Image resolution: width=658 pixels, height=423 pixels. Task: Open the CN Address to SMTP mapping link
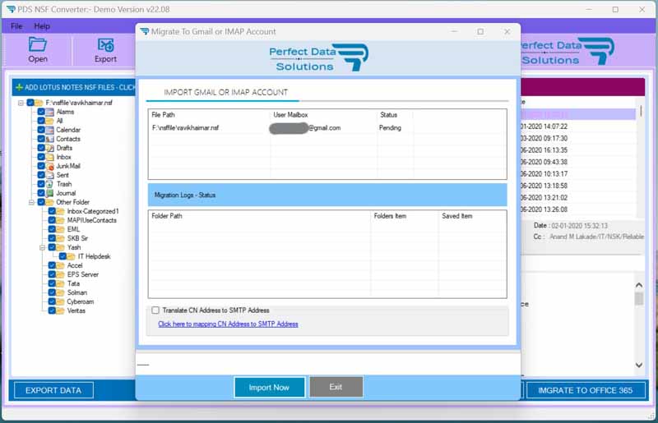click(228, 324)
